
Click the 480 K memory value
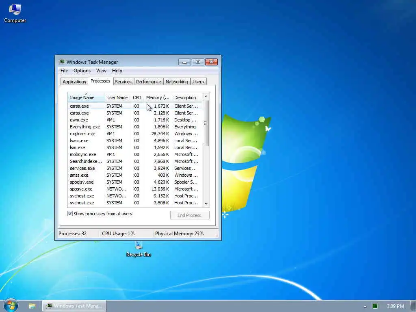point(163,175)
